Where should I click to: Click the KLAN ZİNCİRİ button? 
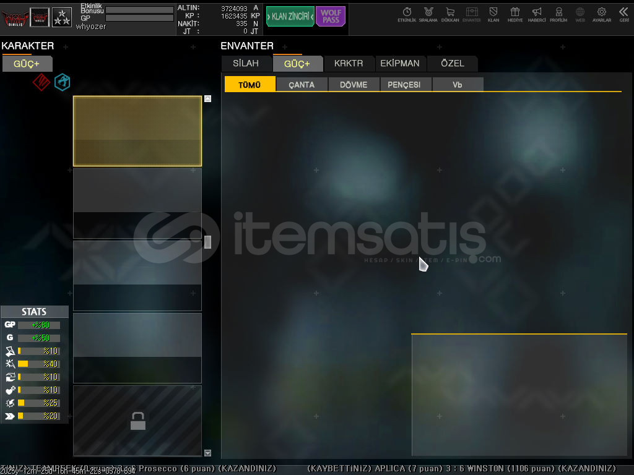pos(290,17)
